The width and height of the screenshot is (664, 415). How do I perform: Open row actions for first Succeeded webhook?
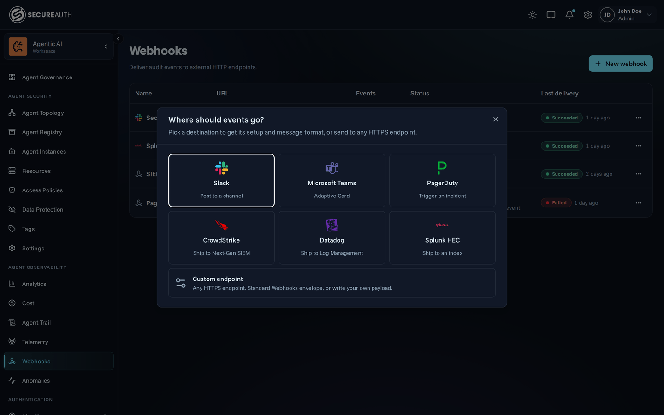(x=639, y=118)
